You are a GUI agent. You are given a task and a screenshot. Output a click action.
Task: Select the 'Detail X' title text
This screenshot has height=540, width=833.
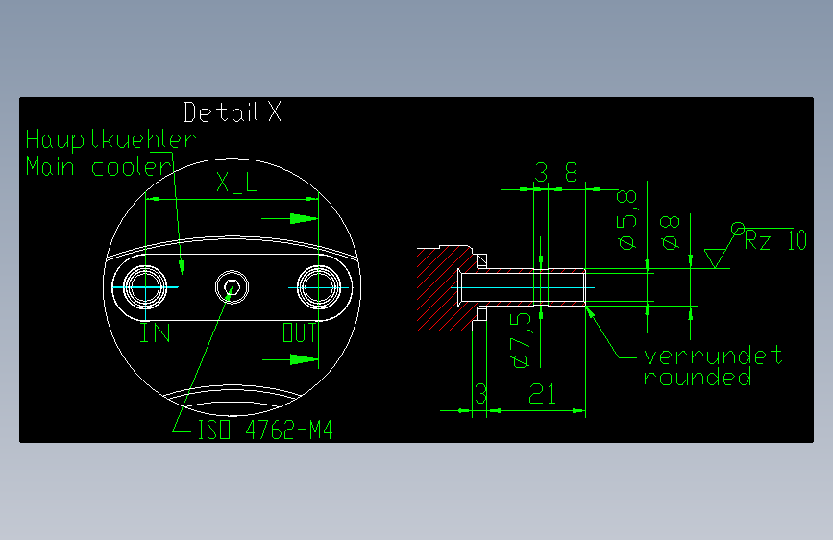click(233, 112)
